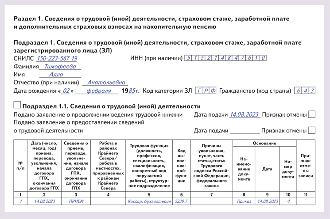The width and height of the screenshot is (330, 219).
Task: Click the СНИЛС field 150-223-567 19
Action: pyautogui.click(x=57, y=58)
